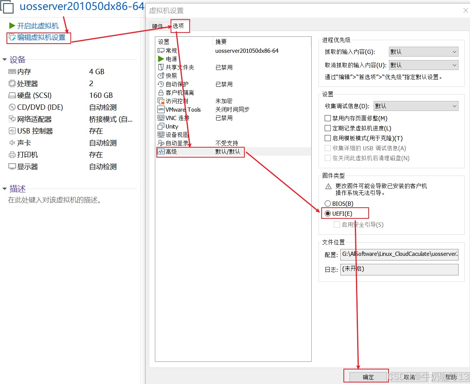
Task: Select the UEFI(E) firmware radio button
Action: click(327, 213)
